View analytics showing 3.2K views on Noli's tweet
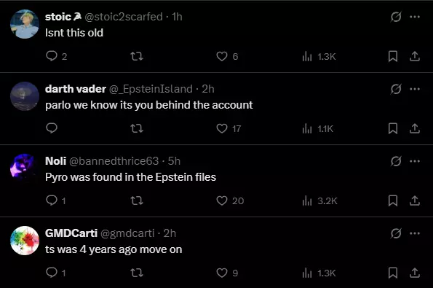This screenshot has height=288, width=433. click(320, 201)
